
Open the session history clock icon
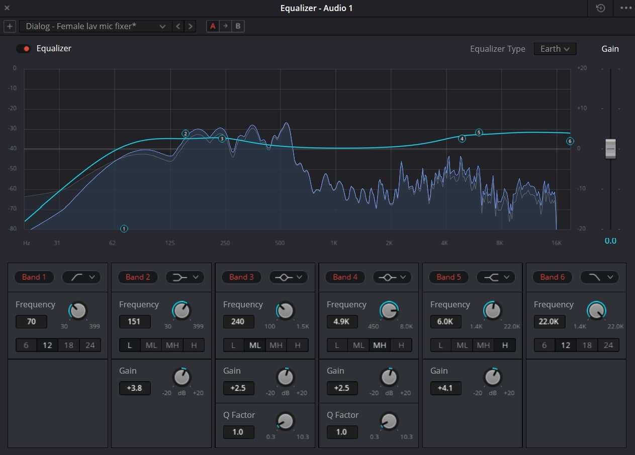point(600,8)
